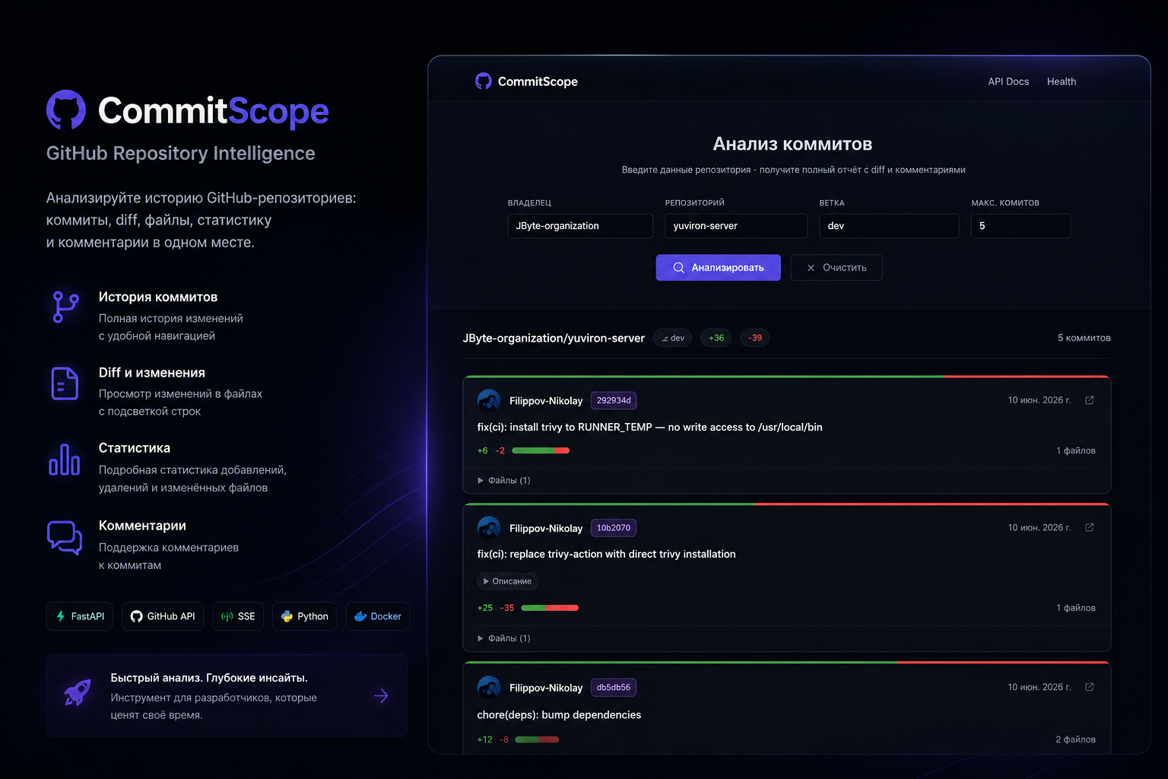Screen dimensions: 1168x779
Task: Click the Анализ коммитов heading
Action: click(x=792, y=144)
